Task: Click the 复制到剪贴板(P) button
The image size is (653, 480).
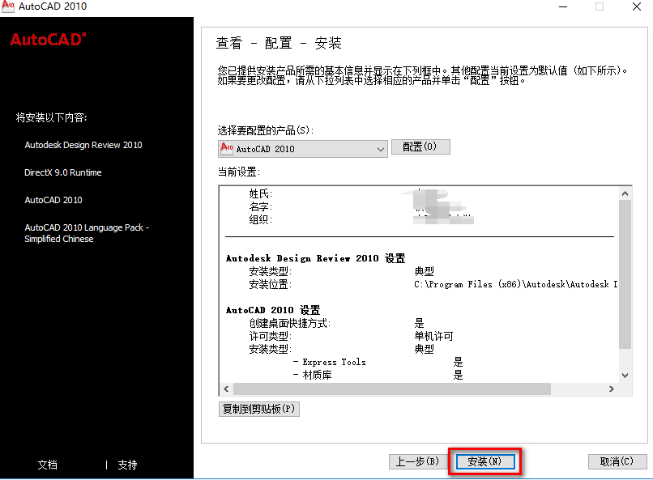Action: [259, 409]
